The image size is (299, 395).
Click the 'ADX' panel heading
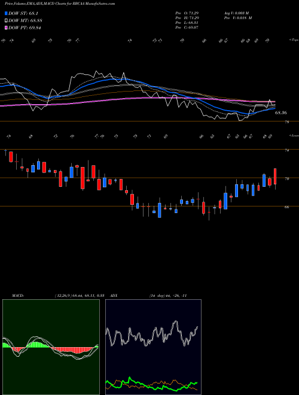coord(114,296)
